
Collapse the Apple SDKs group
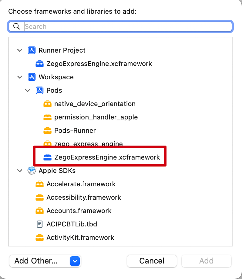click(x=20, y=170)
